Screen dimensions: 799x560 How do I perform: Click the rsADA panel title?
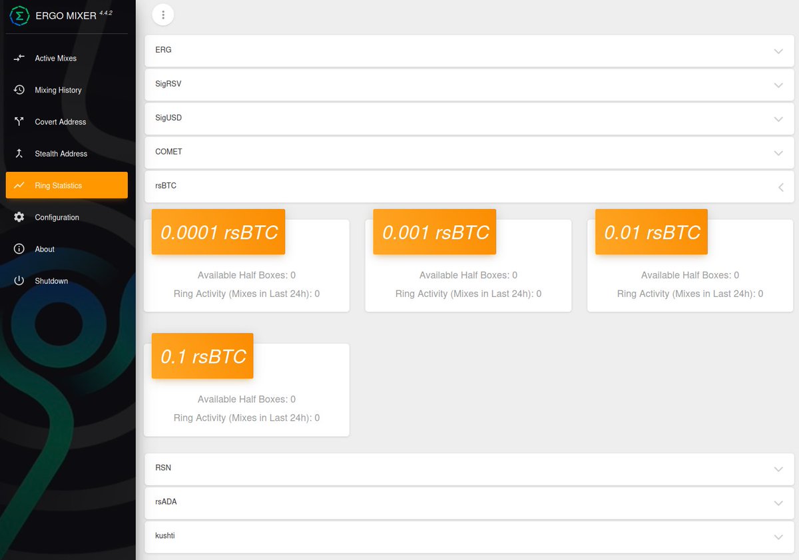point(166,502)
